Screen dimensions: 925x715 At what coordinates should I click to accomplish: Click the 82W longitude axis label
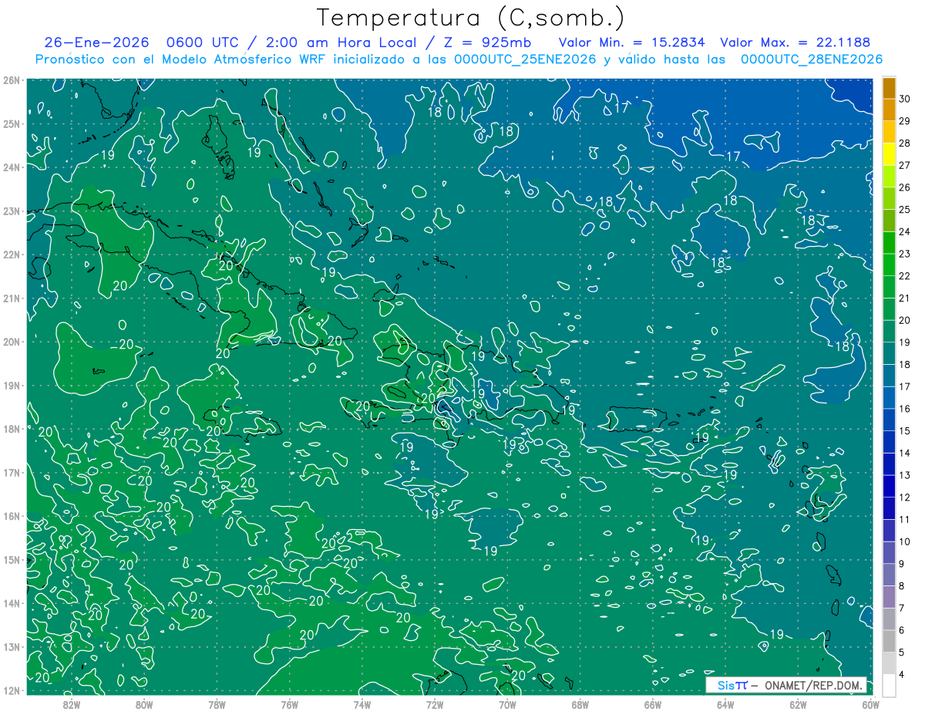71,704
